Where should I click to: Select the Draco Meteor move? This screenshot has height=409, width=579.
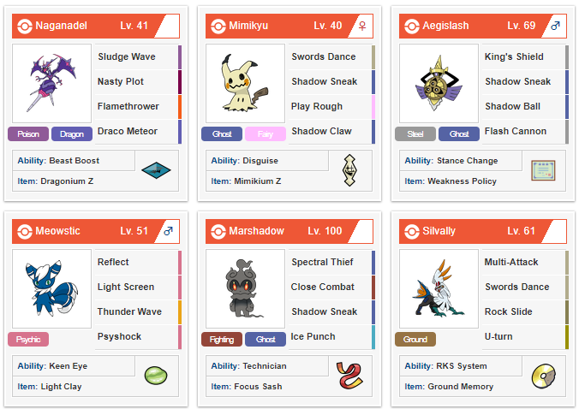128,131
